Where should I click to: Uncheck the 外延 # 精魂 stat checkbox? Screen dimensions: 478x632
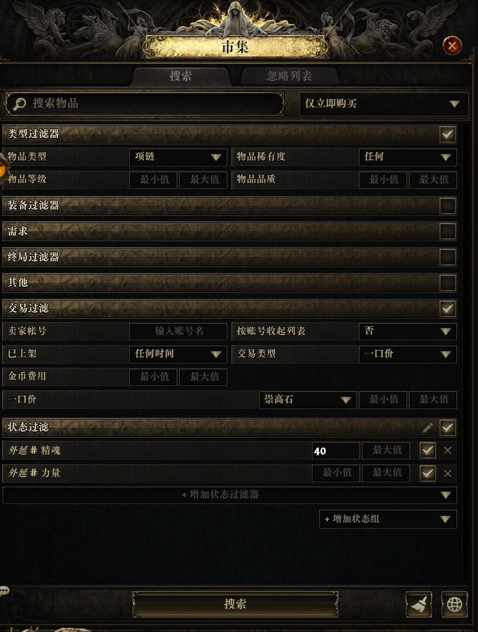(427, 450)
